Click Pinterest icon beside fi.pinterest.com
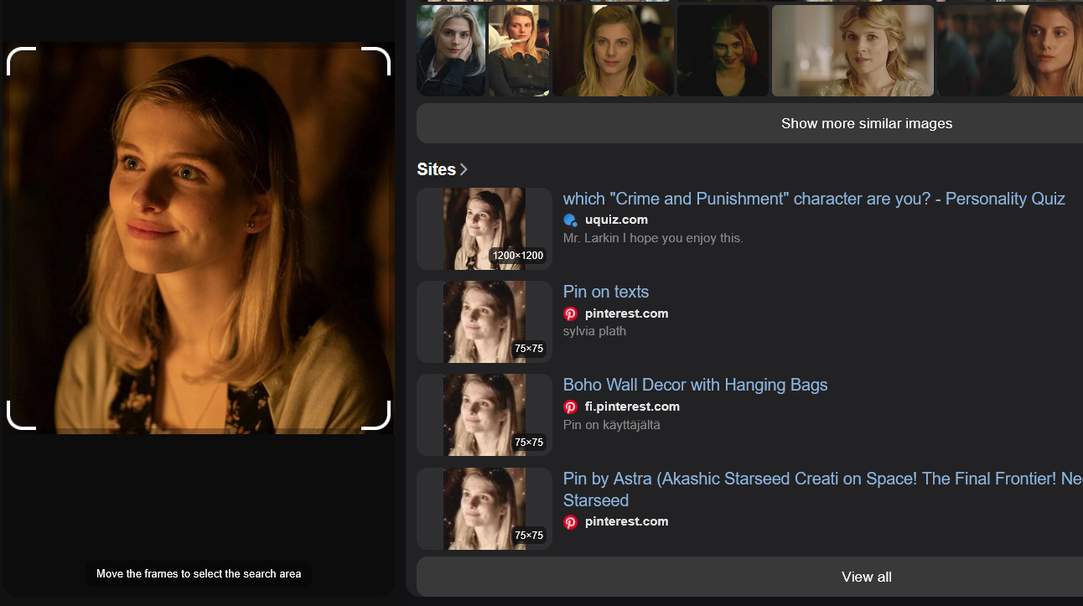 [x=570, y=407]
